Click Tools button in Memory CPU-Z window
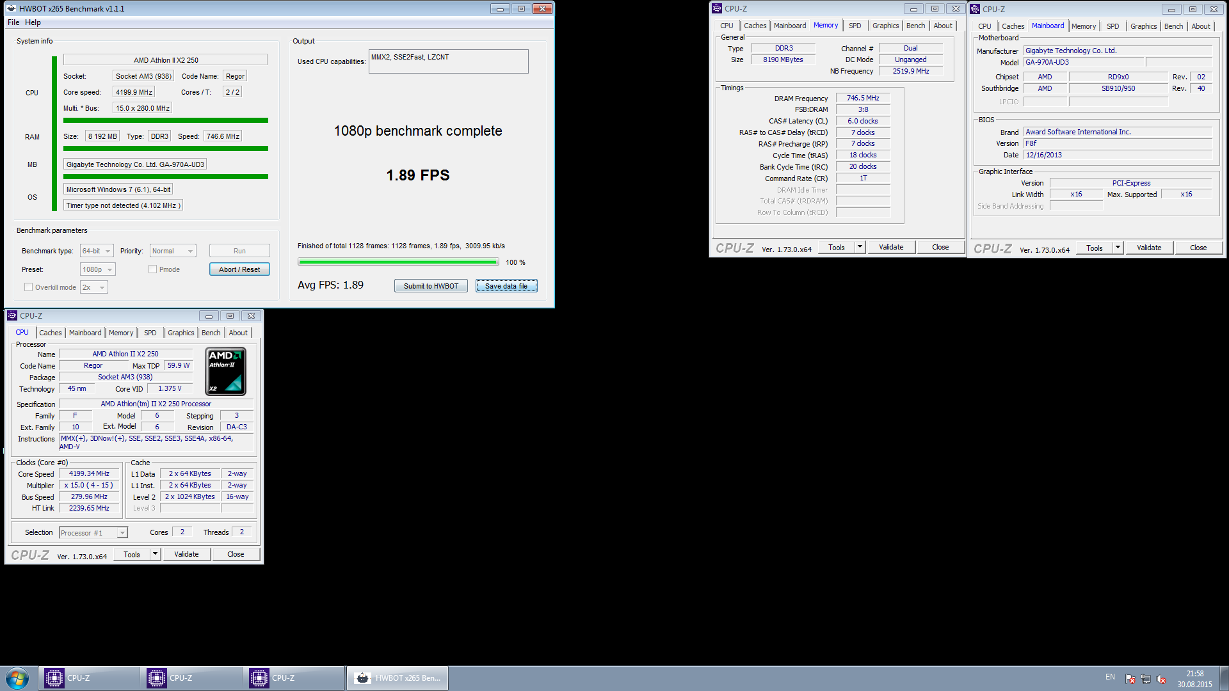 coord(836,247)
